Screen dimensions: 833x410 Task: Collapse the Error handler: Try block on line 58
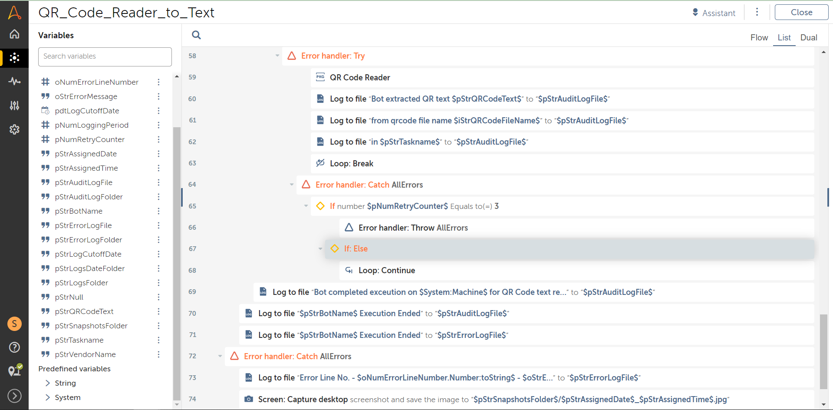[277, 56]
